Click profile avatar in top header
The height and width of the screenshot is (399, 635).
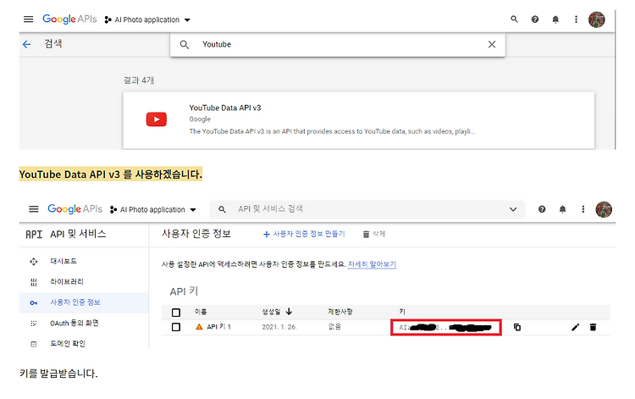[x=597, y=19]
